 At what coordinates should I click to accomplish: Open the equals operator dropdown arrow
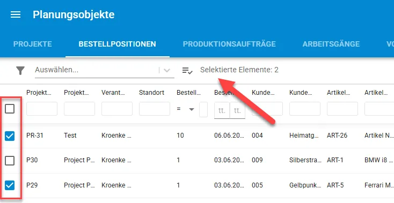[192, 109]
